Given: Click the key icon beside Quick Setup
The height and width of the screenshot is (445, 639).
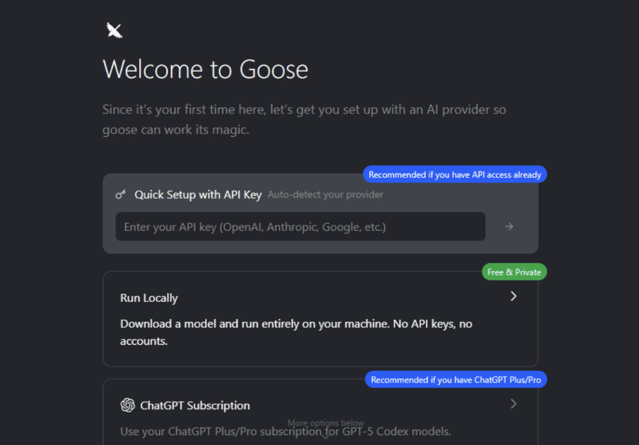Looking at the screenshot, I should tap(121, 195).
